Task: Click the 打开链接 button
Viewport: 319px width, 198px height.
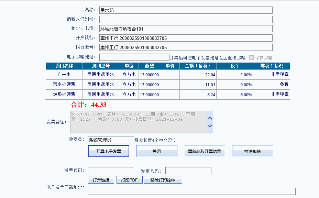Action: [101, 180]
